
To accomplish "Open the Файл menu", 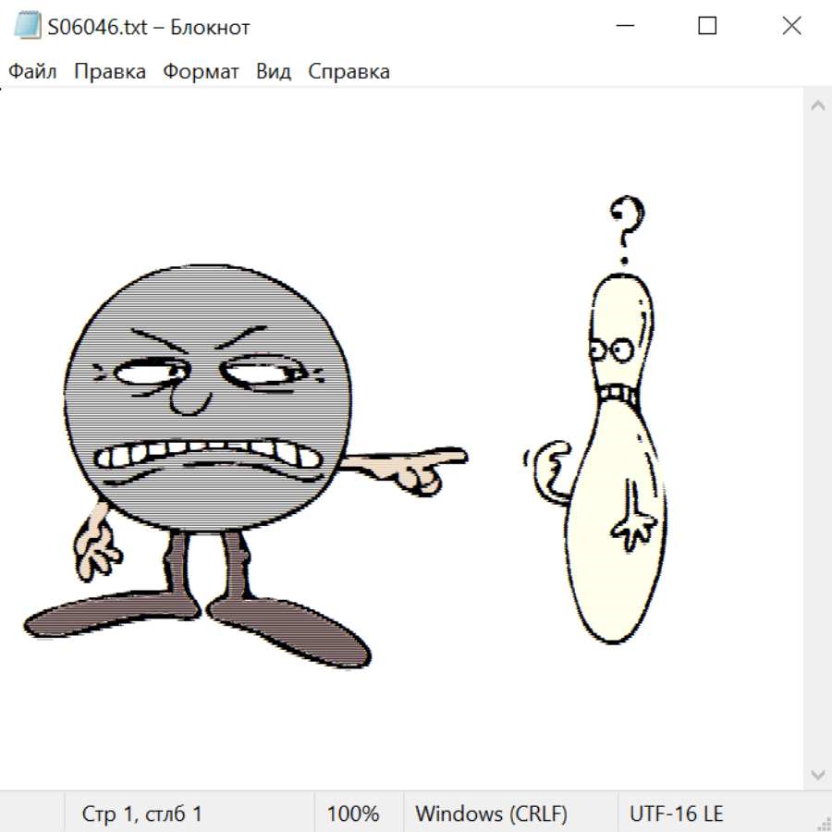I will tap(33, 71).
